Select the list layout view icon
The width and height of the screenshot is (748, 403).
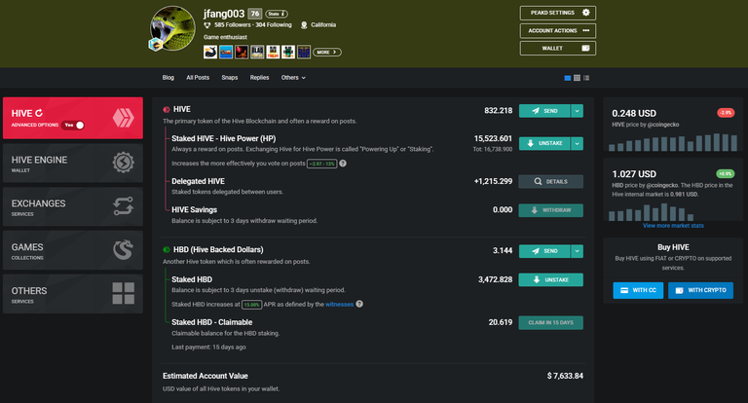pyautogui.click(x=586, y=78)
